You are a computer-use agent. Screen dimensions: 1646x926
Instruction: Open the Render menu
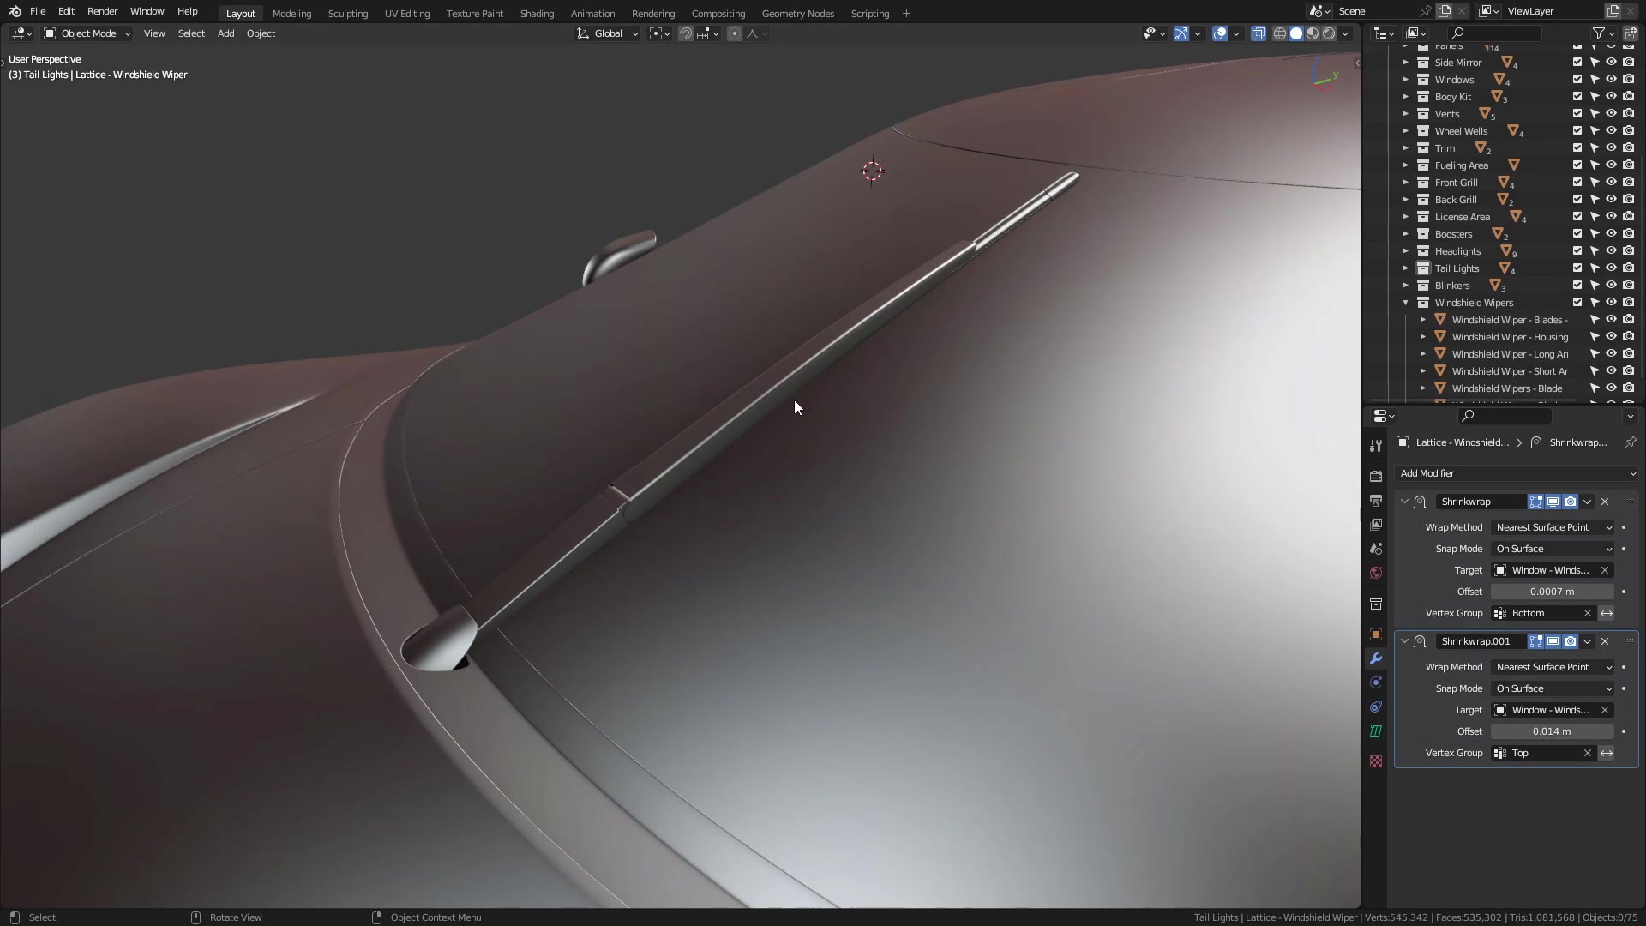(x=102, y=11)
